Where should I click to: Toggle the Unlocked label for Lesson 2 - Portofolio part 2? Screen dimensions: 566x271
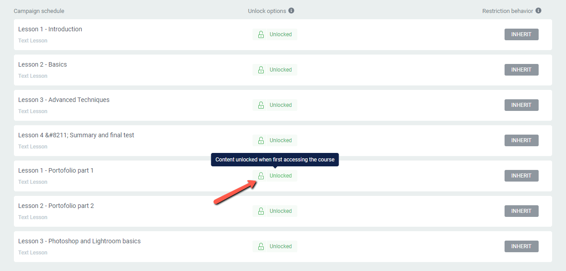tap(281, 211)
